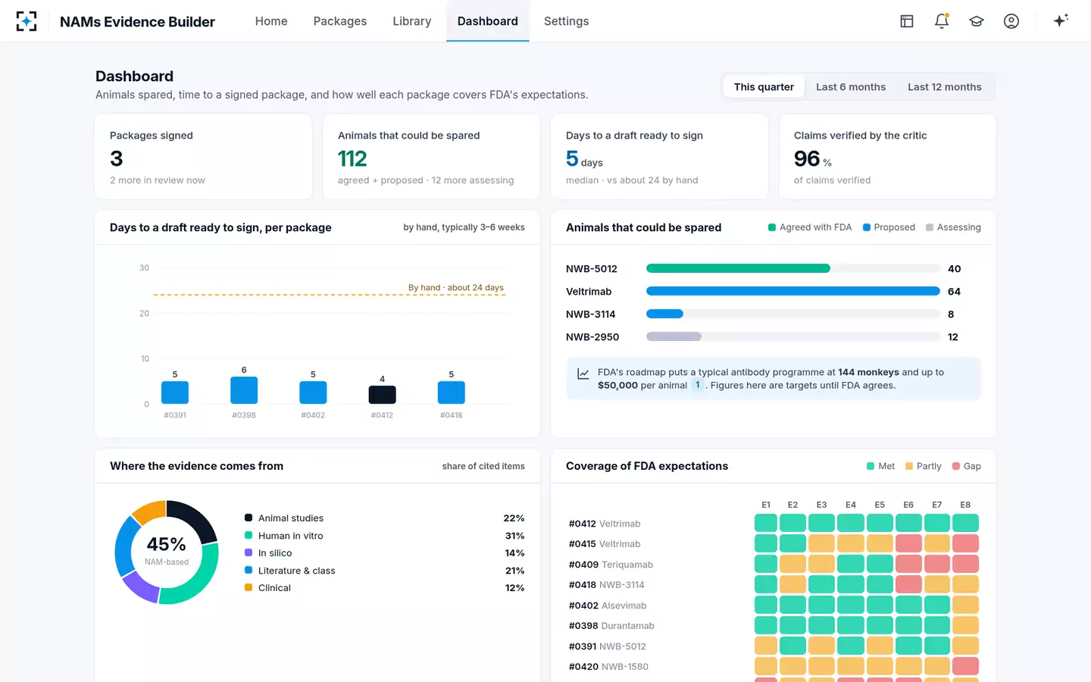Click the NWB-2950 grey progress bar
1091x682 pixels.
(x=674, y=336)
